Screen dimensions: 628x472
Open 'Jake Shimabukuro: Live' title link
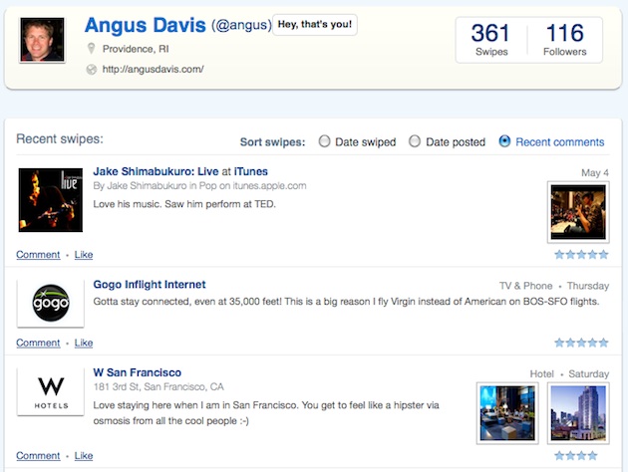tap(156, 171)
